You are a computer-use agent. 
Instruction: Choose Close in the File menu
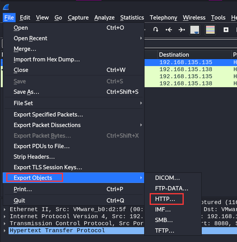click(x=74, y=70)
